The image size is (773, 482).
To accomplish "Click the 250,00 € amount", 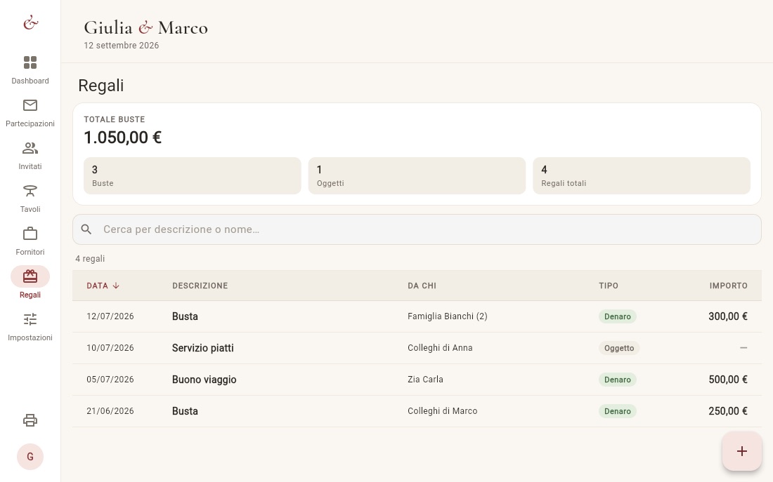I will pyautogui.click(x=728, y=411).
